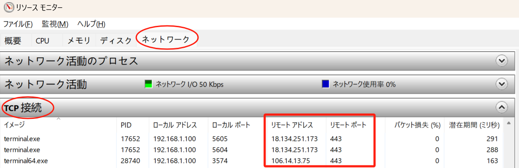
Task: Sort by リモート ポート column header
Action: 348,125
